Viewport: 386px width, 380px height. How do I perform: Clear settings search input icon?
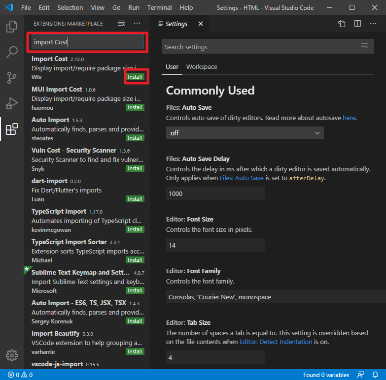pyautogui.click(x=364, y=46)
